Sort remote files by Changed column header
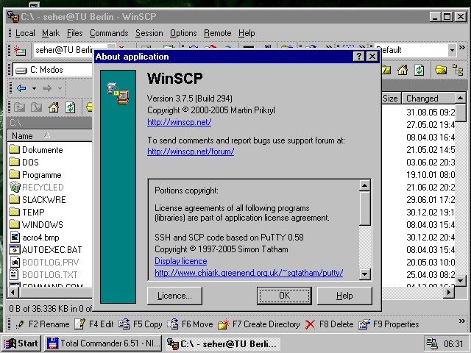The width and height of the screenshot is (471, 353). coord(428,99)
